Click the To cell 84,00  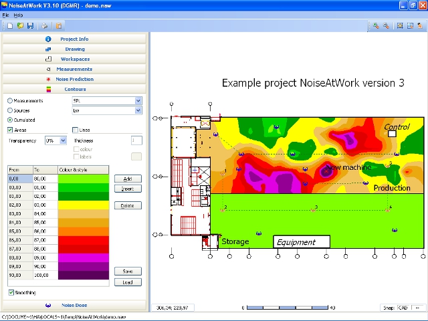coord(45,214)
